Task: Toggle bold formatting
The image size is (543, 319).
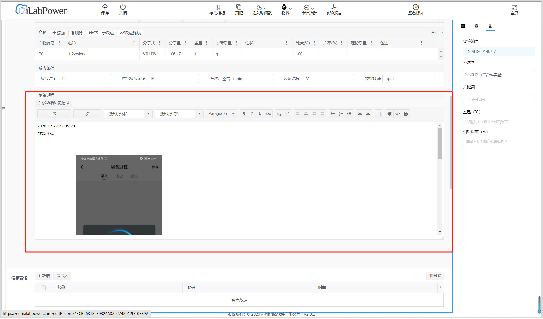Action: [x=244, y=114]
